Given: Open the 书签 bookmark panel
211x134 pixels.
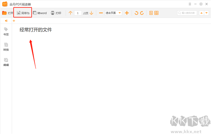Looking at the screenshot, I should pyautogui.click(x=6, y=32).
